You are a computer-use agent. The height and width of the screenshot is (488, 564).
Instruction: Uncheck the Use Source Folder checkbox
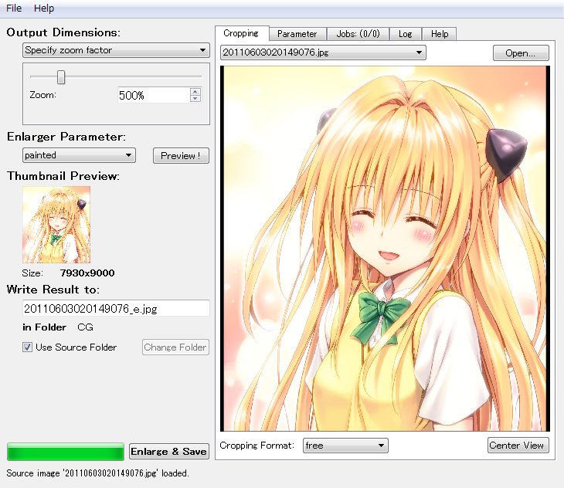click(27, 347)
